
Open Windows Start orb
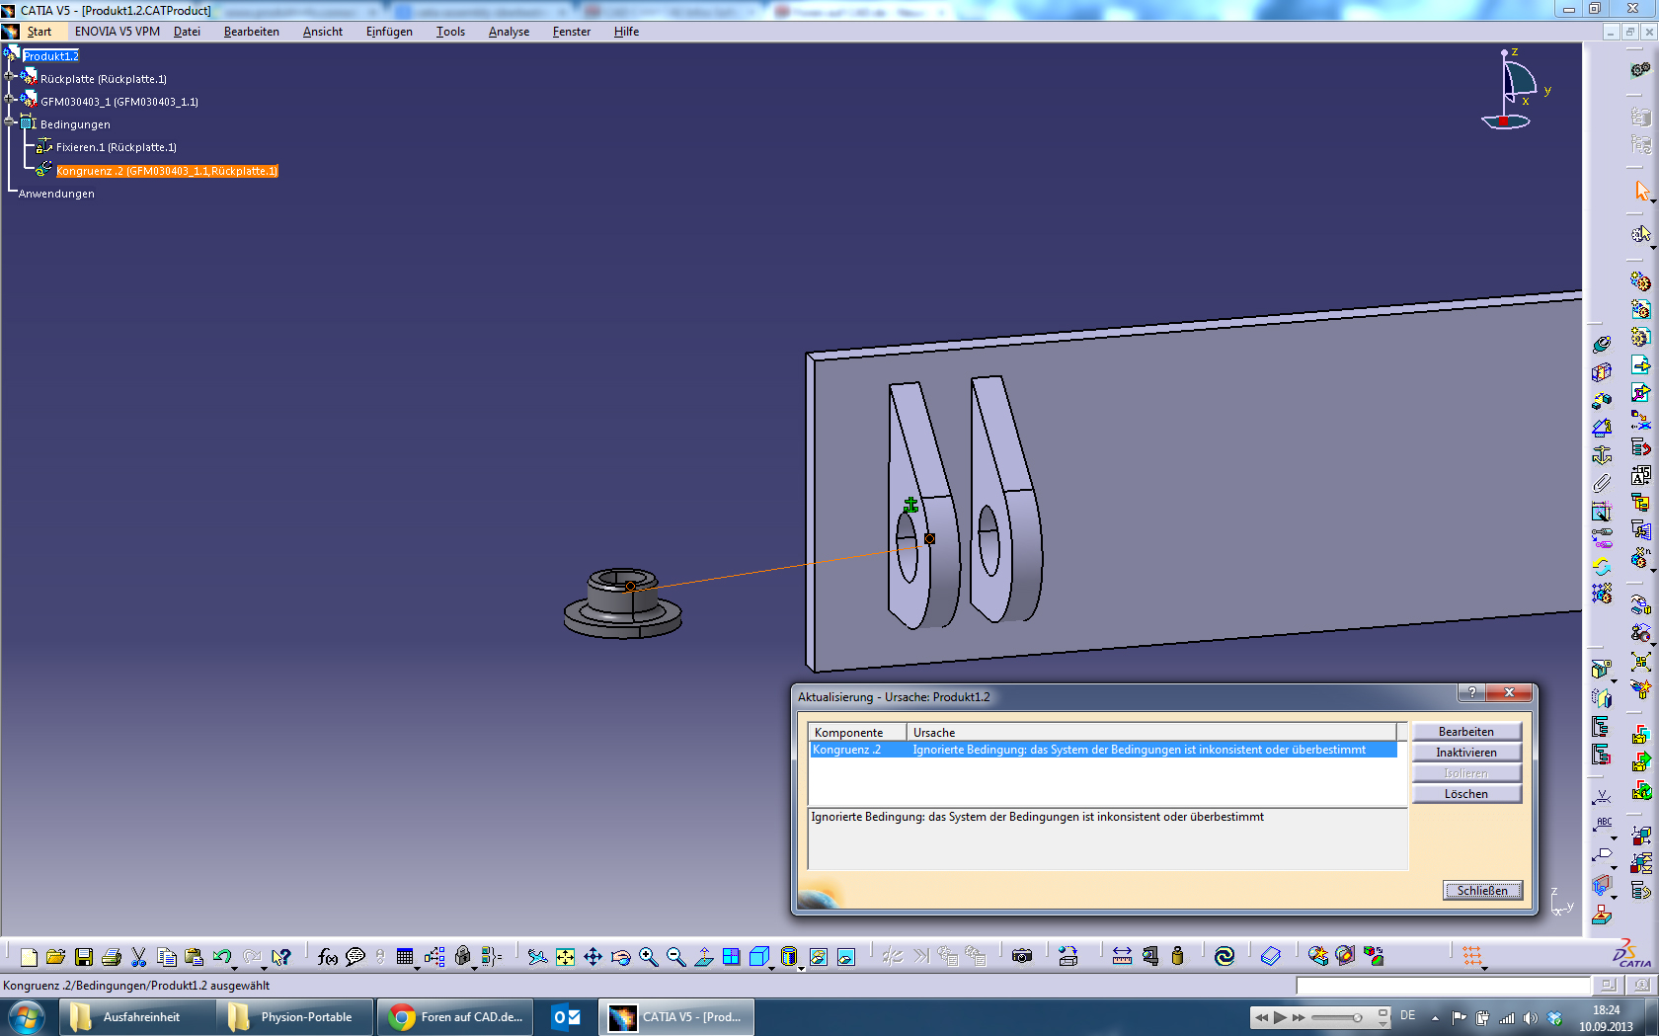click(27, 1016)
